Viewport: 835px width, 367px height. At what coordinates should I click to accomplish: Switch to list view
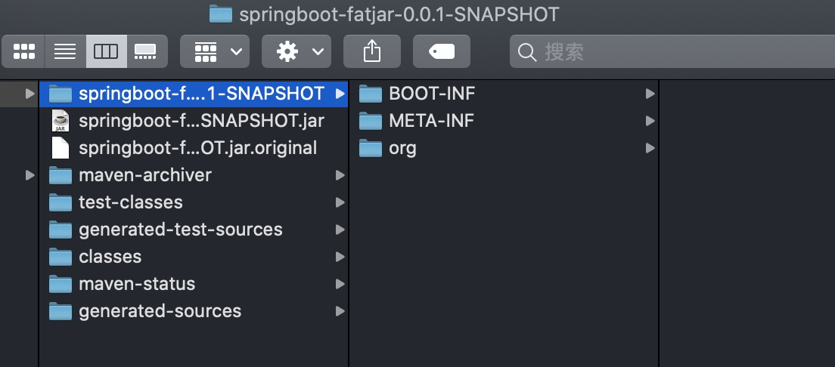pos(65,51)
